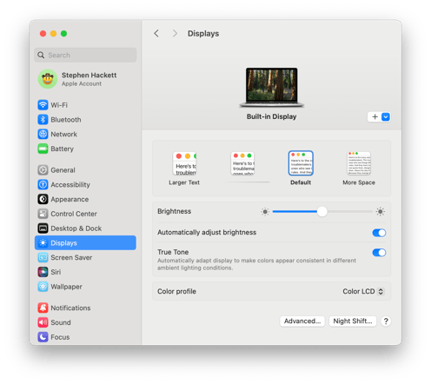Click the Wallpaper flower icon
Image resolution: width=431 pixels, height=384 pixels.
point(43,287)
